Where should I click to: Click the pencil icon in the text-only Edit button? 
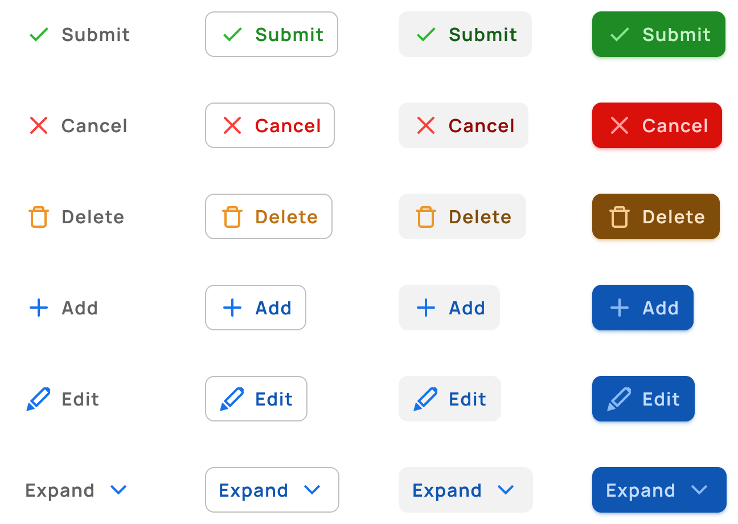tap(39, 399)
